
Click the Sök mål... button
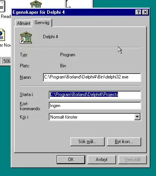coord(88,142)
